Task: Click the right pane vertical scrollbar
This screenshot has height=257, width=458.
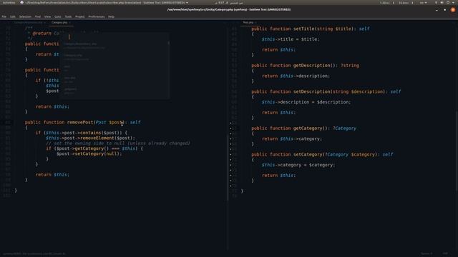Action: [457, 151]
